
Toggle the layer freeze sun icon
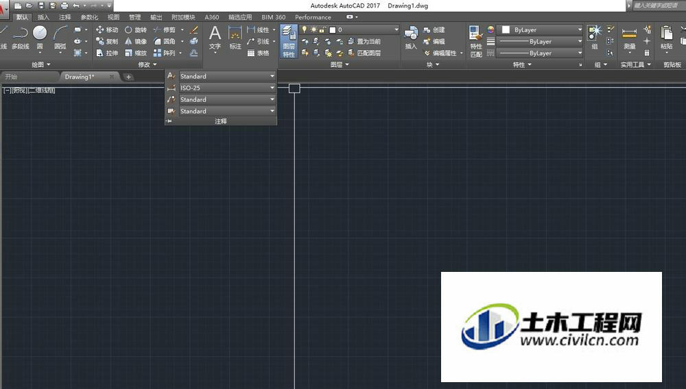click(314, 29)
